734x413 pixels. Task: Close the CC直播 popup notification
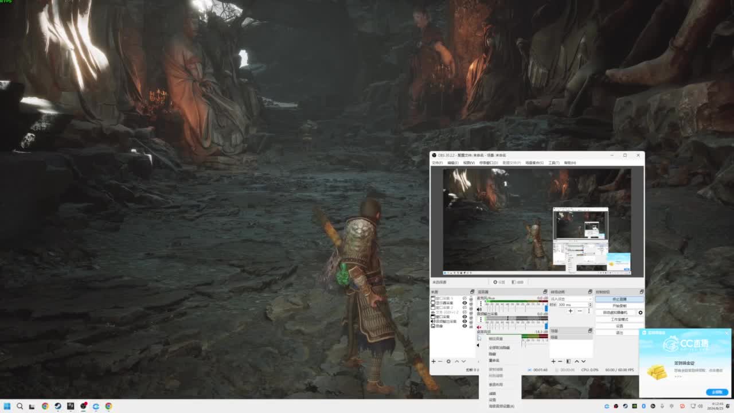click(727, 333)
